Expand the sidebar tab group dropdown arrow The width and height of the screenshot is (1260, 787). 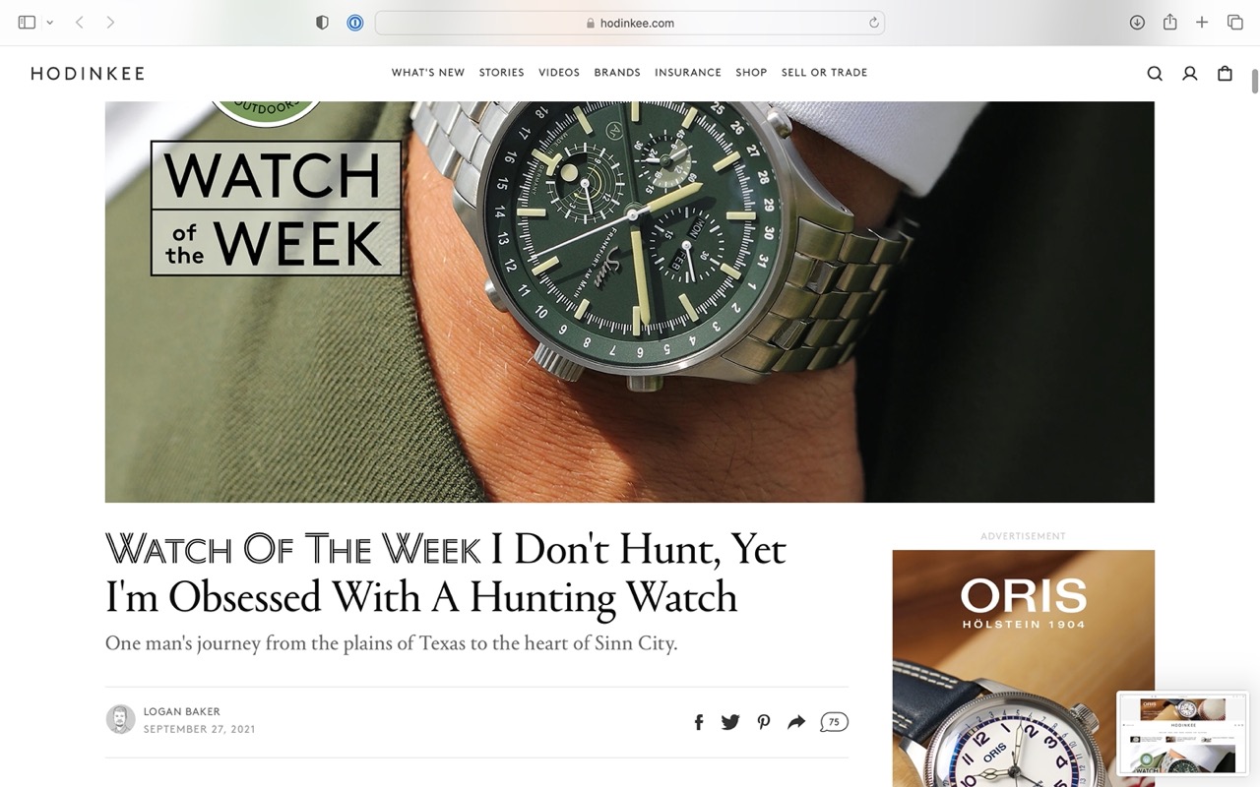click(49, 23)
